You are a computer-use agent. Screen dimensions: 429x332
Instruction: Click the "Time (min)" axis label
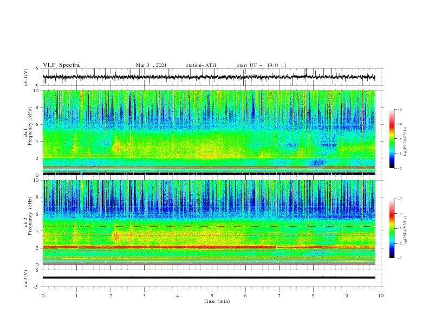(217, 301)
